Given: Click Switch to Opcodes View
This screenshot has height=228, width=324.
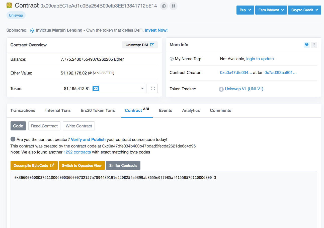Looking at the screenshot, I should click(82, 166).
